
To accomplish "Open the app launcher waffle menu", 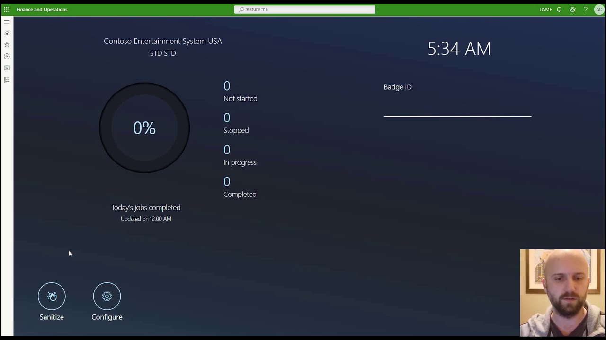I will [x=7, y=9].
